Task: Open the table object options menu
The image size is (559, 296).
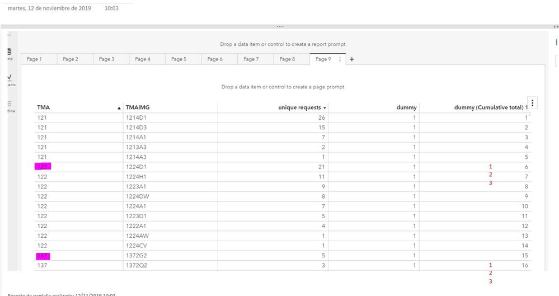Action: [532, 103]
